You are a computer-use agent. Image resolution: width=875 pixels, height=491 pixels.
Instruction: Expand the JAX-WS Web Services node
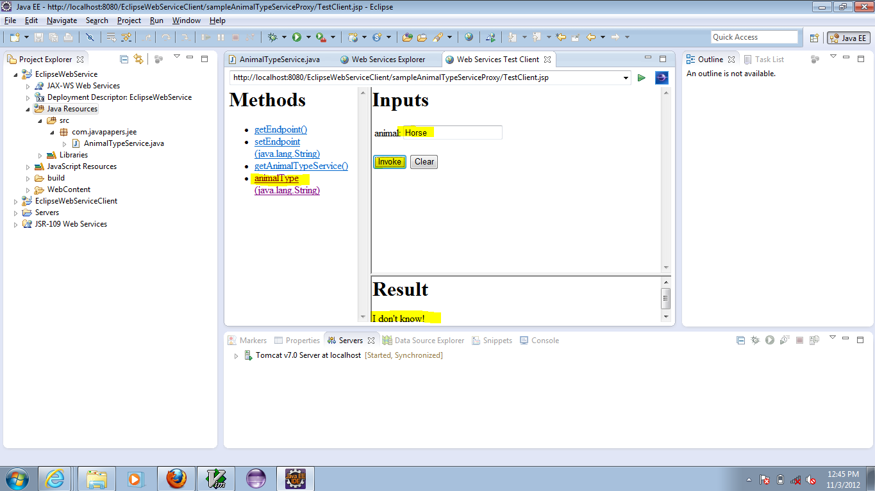pyautogui.click(x=28, y=86)
